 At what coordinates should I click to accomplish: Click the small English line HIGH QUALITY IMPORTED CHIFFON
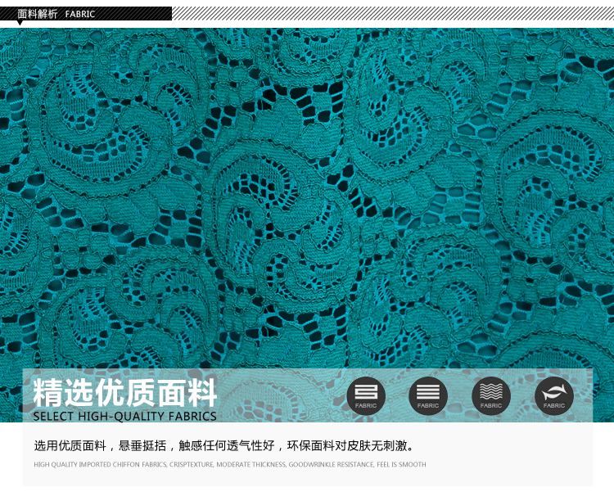(x=230, y=465)
